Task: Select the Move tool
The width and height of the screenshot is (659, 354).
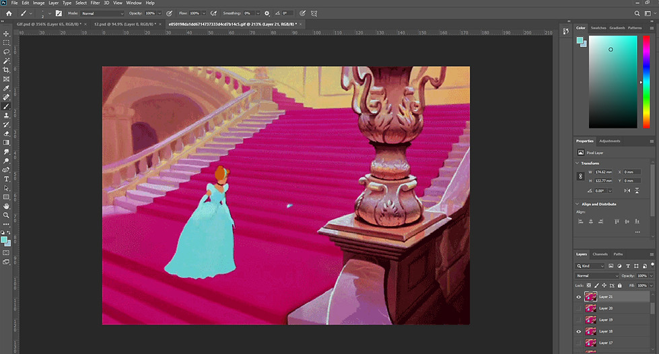Action: (6, 34)
